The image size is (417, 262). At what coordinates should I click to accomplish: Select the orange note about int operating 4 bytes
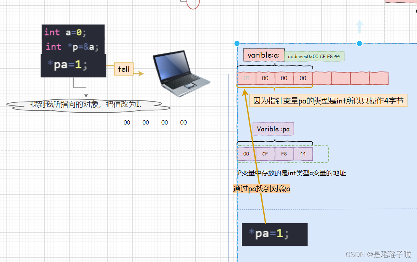[328, 100]
